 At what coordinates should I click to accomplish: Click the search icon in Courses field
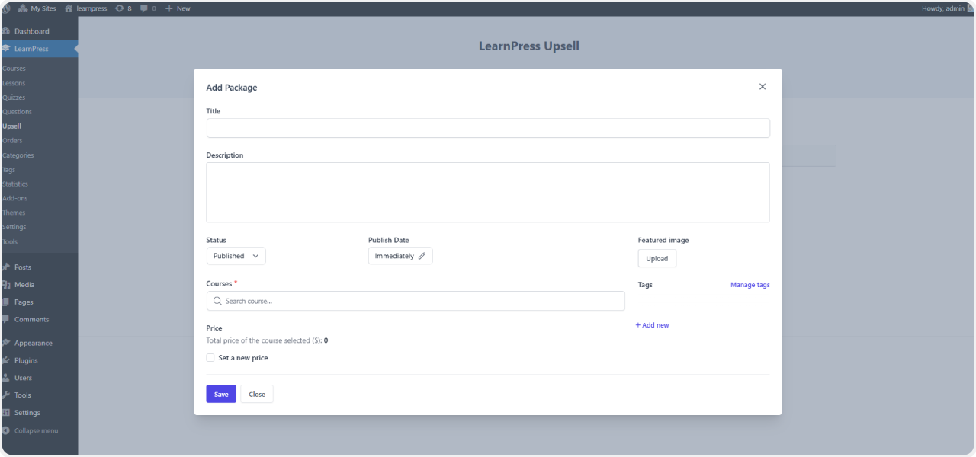(x=216, y=301)
